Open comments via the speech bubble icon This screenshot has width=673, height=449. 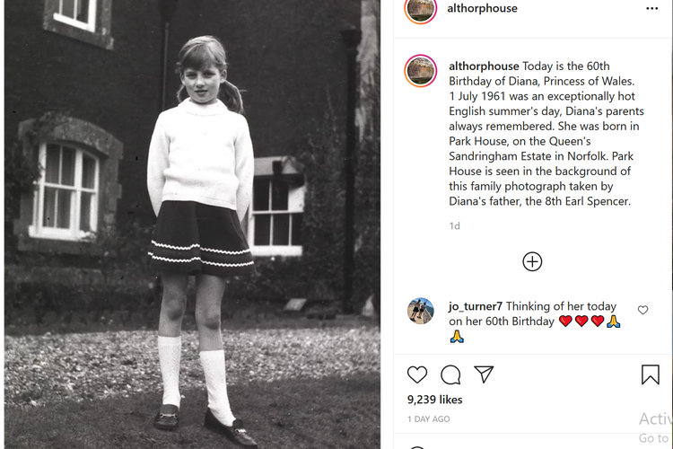(x=450, y=374)
